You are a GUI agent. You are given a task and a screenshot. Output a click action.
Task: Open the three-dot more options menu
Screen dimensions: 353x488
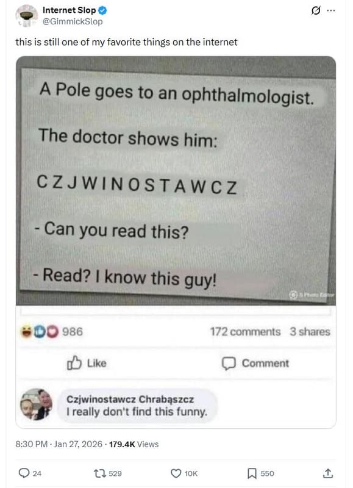click(331, 10)
